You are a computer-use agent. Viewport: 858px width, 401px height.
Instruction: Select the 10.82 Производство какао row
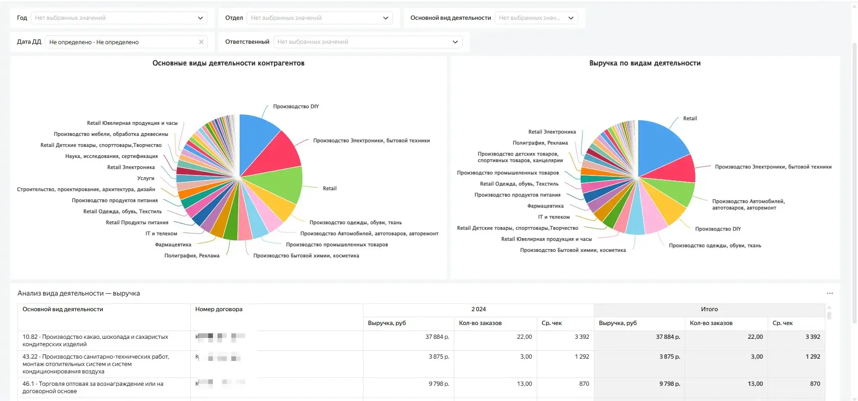pos(95,341)
